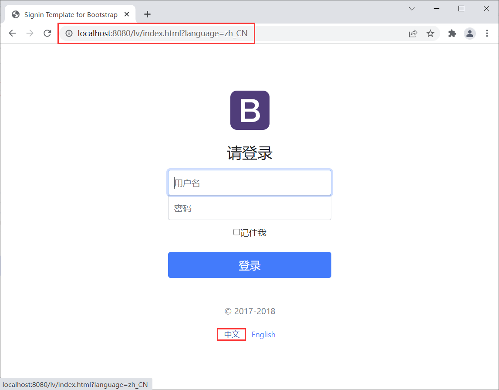499x390 pixels.
Task: Click the blue 登录 button
Action: point(249,265)
